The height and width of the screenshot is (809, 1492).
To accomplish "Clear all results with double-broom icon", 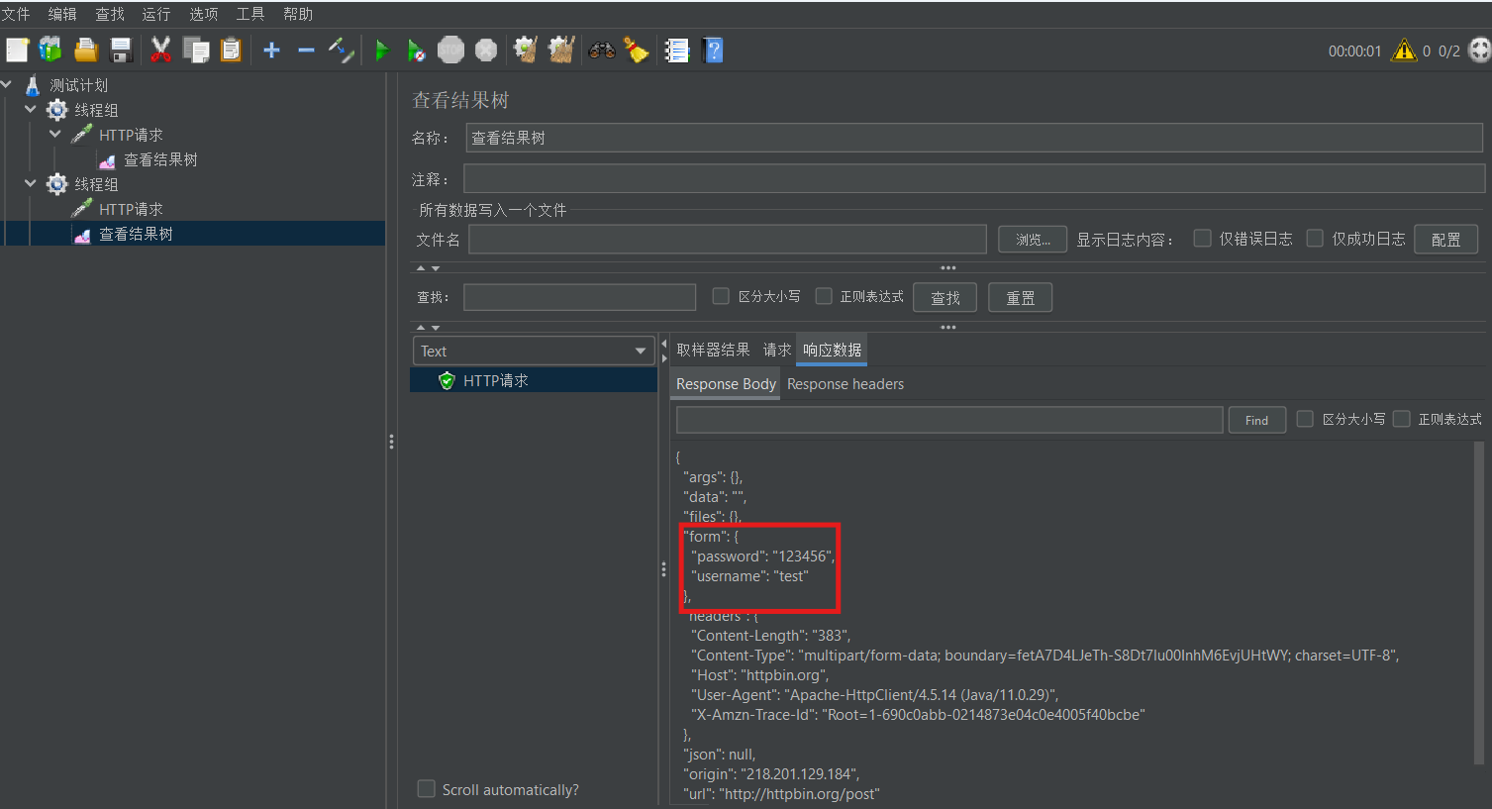I will [x=561, y=50].
